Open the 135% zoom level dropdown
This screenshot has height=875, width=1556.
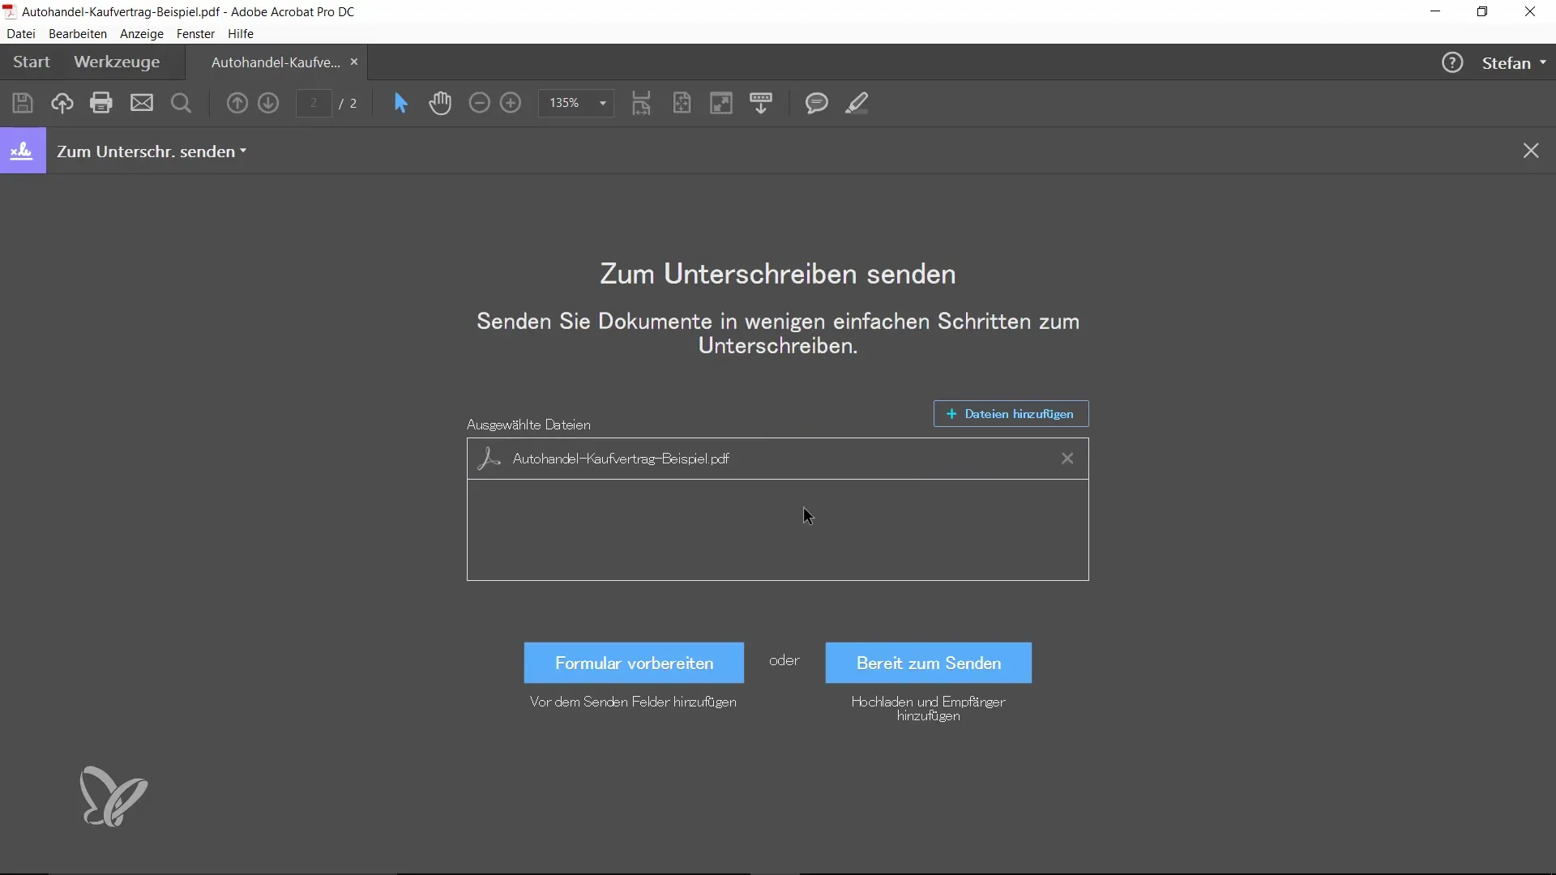tap(602, 103)
